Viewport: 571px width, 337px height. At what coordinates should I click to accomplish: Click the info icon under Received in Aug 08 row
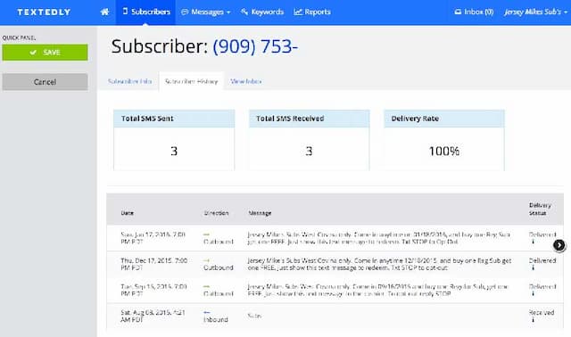pyautogui.click(x=533, y=319)
